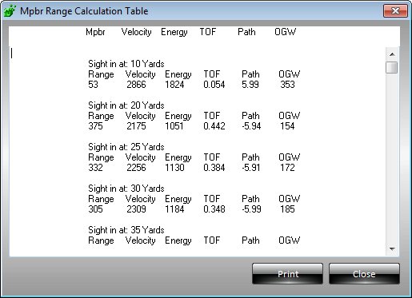412x298 pixels.
Task: Click the Mpbr column header
Action: coord(95,32)
